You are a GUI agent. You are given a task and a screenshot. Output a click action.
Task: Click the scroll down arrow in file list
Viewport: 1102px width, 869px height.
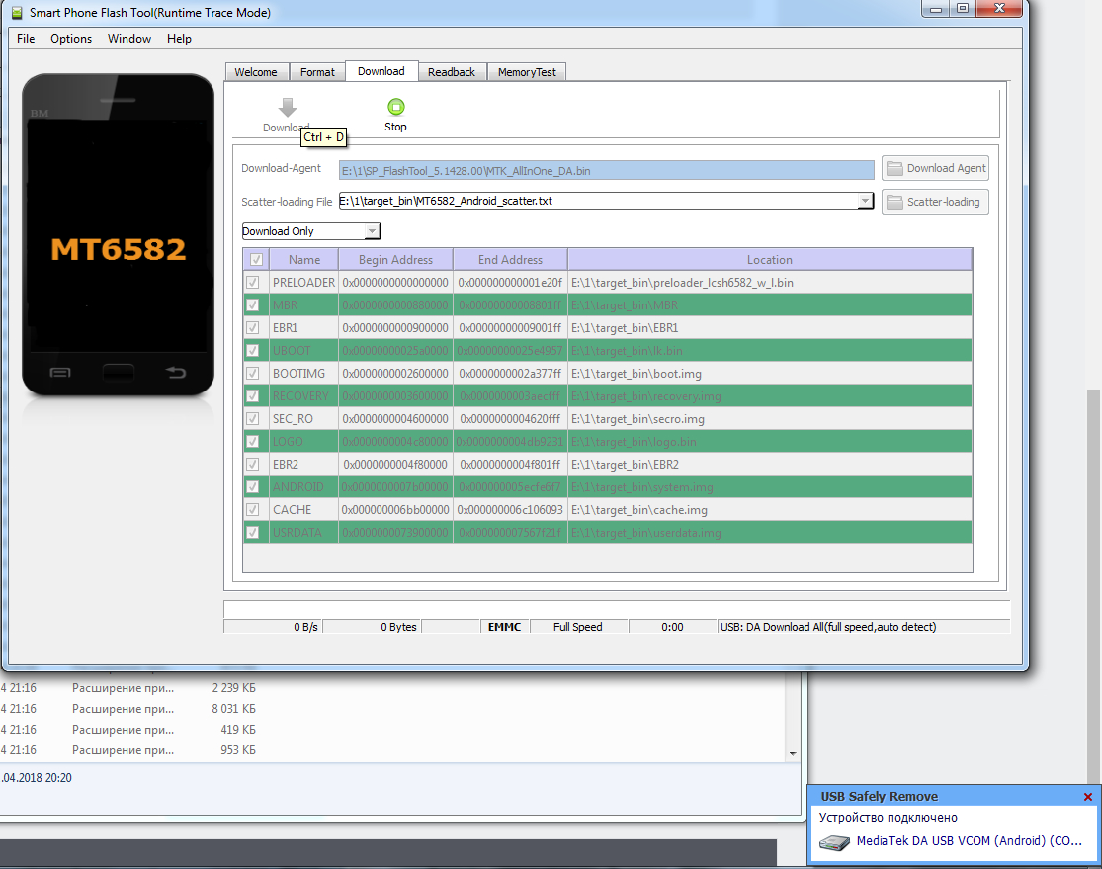coord(792,753)
